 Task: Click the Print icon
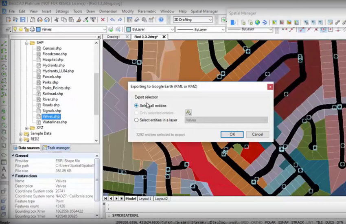point(40,20)
